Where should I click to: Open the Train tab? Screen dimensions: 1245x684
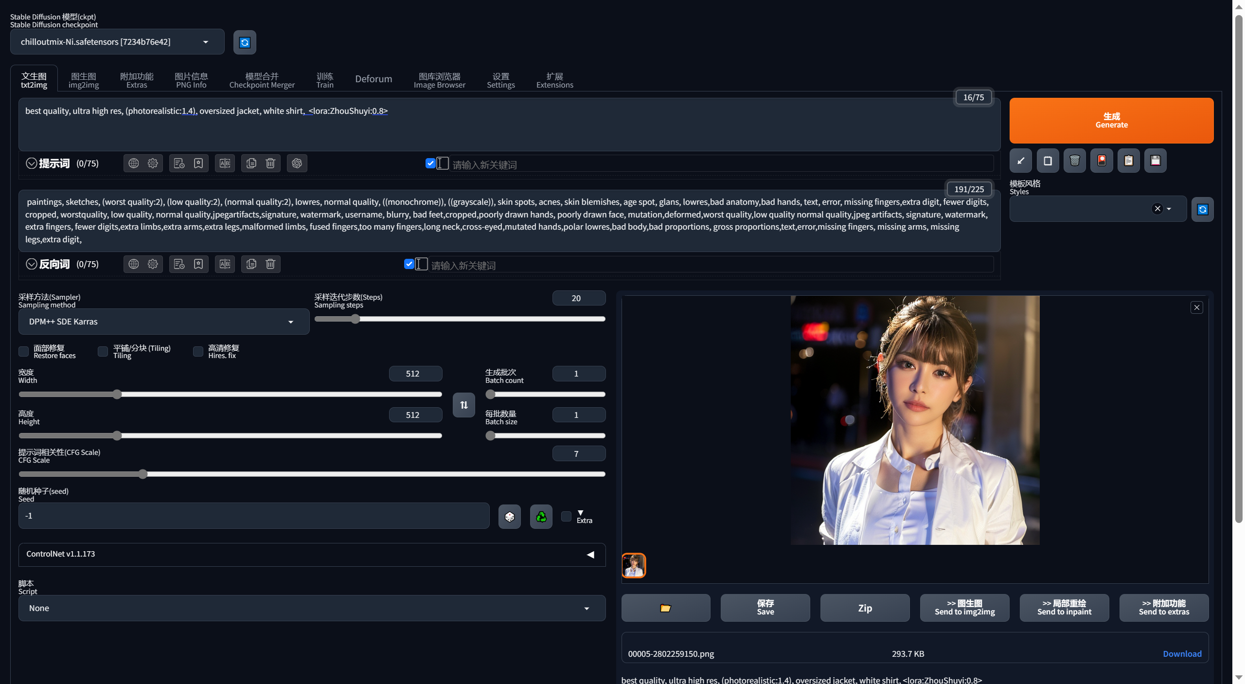tap(325, 80)
